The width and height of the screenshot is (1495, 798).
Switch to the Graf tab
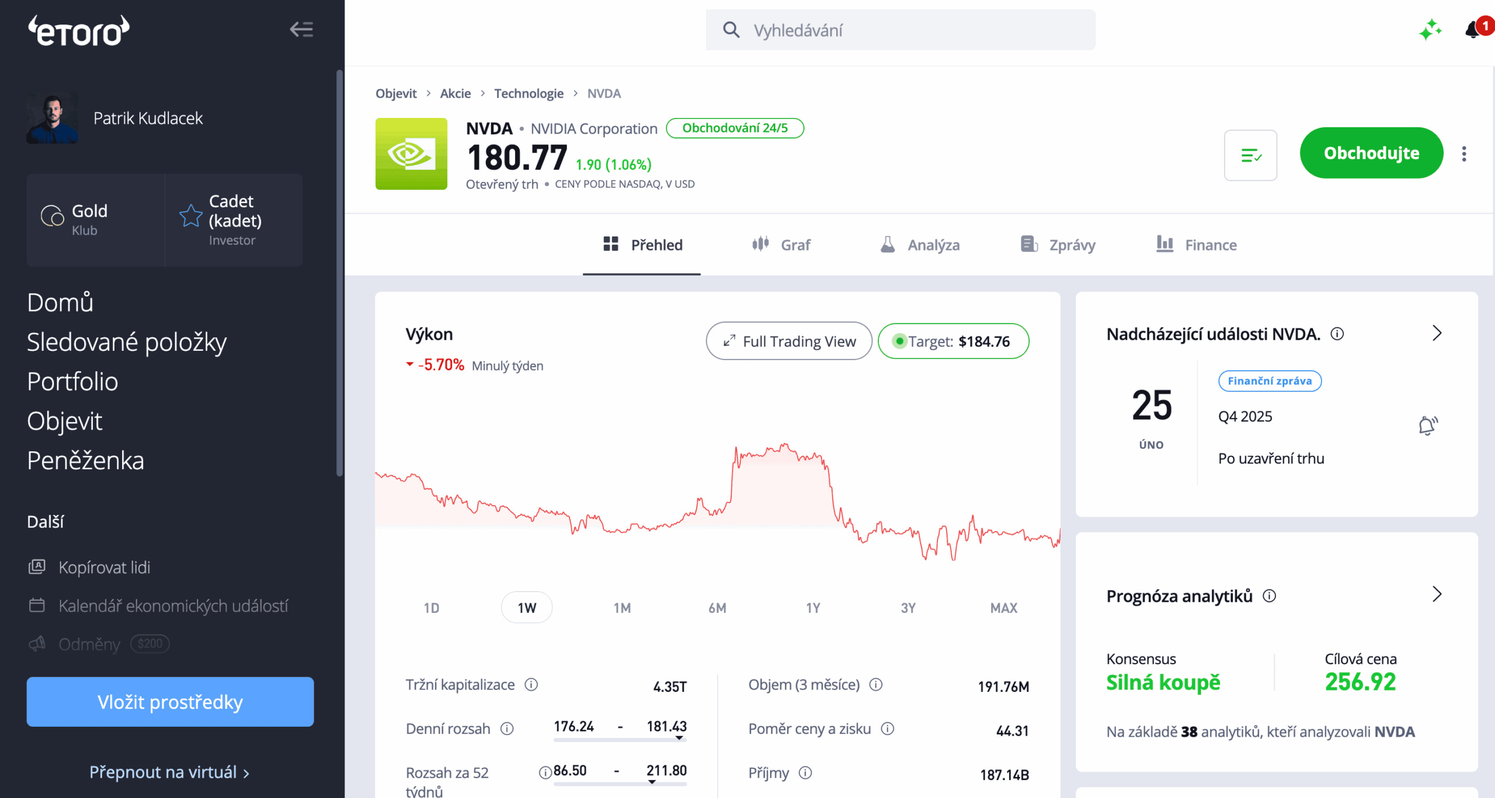pos(781,245)
